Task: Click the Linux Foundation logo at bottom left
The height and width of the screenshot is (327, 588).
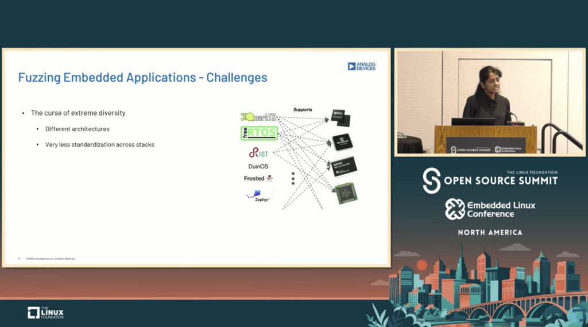Action: pos(45,313)
